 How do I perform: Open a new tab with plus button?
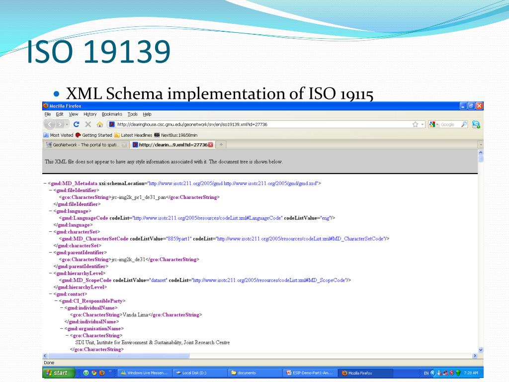coord(221,145)
